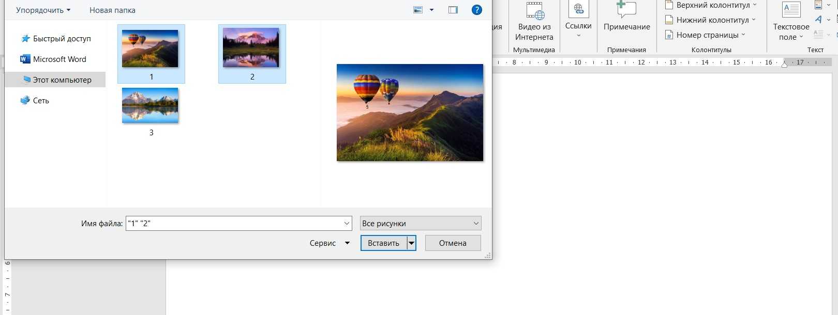The image size is (838, 315).
Task: Click the view mode thumbnail icon
Action: (x=418, y=10)
